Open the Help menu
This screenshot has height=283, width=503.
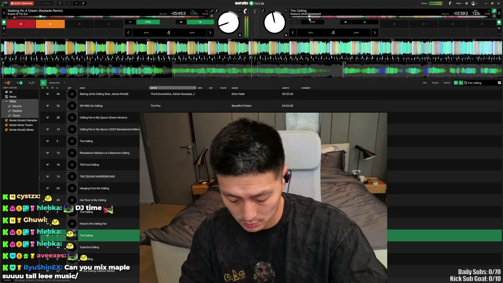click(459, 3)
